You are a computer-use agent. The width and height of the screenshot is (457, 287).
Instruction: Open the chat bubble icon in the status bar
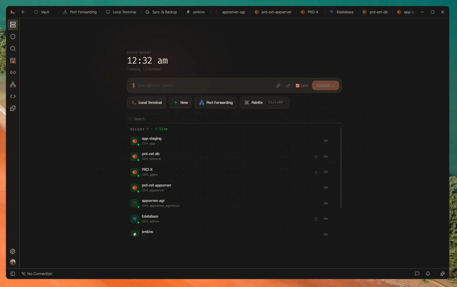point(417,274)
